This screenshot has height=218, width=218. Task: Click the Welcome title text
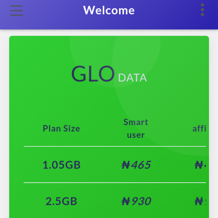click(109, 10)
